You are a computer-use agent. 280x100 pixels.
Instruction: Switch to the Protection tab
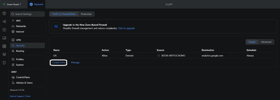click(86, 14)
